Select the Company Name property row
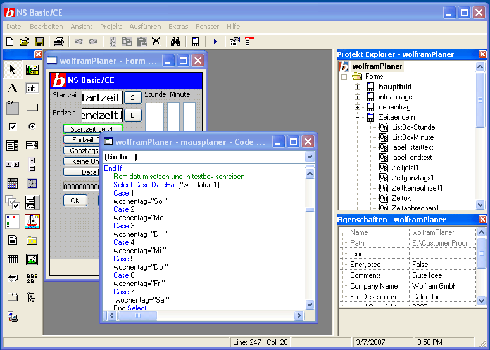Image resolution: width=490 pixels, height=350 pixels. coord(407,286)
